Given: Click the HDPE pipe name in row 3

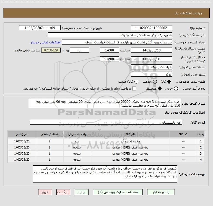Looking at the screenshot, I should (x=130, y=153).
